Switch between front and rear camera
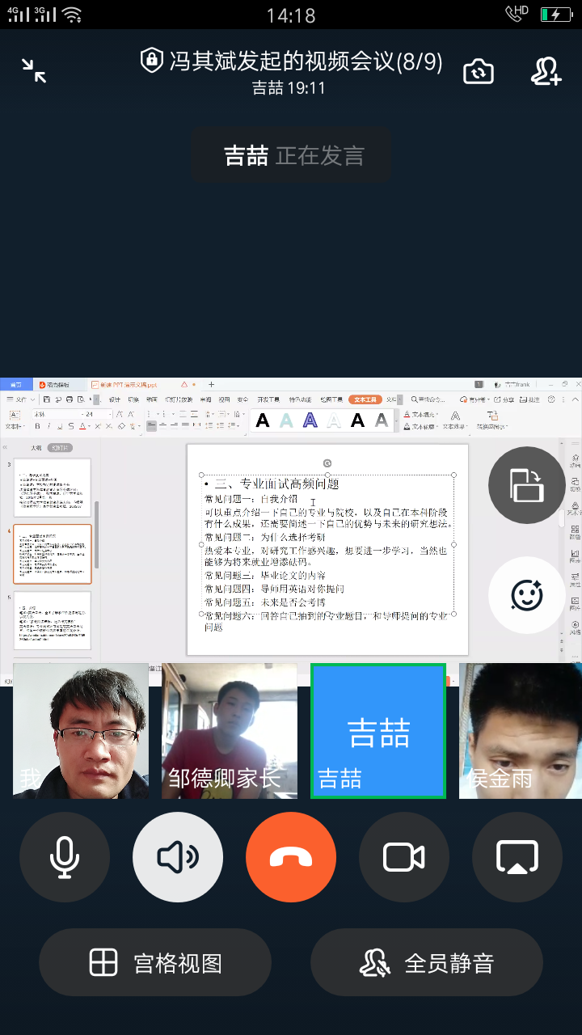Viewport: 582px width, 1035px height. point(479,72)
